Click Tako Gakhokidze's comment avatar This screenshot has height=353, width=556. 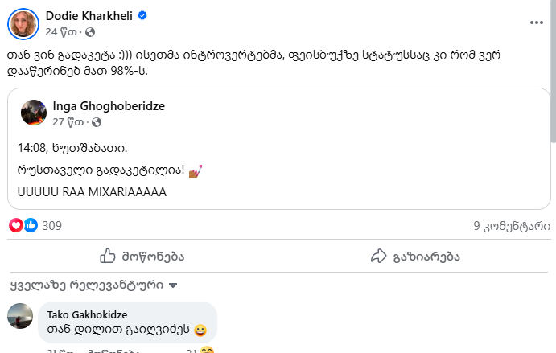click(x=20, y=316)
